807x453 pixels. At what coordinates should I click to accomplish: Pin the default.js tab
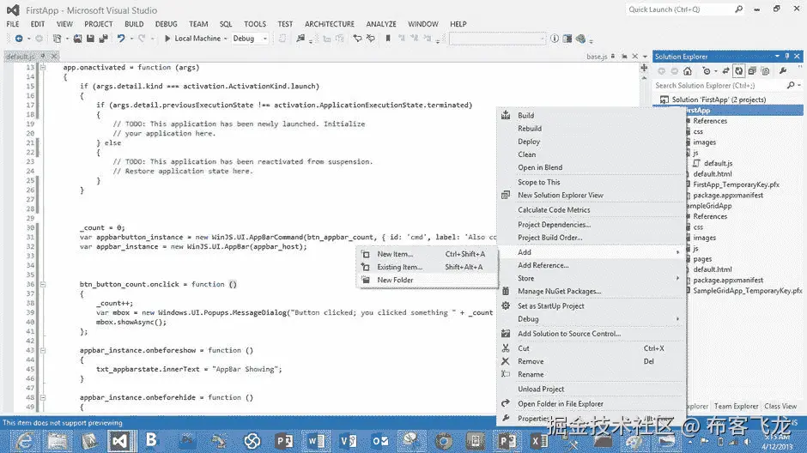point(43,56)
